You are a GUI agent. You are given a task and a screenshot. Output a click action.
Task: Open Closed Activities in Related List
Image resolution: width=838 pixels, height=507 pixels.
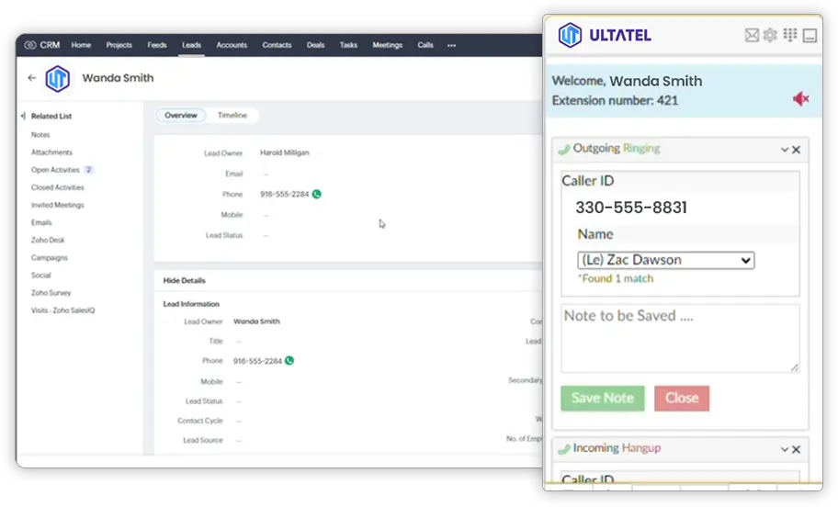[x=58, y=188]
